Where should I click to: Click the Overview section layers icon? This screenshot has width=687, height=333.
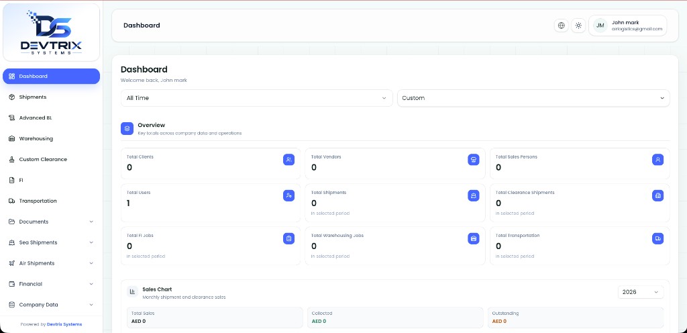point(127,128)
